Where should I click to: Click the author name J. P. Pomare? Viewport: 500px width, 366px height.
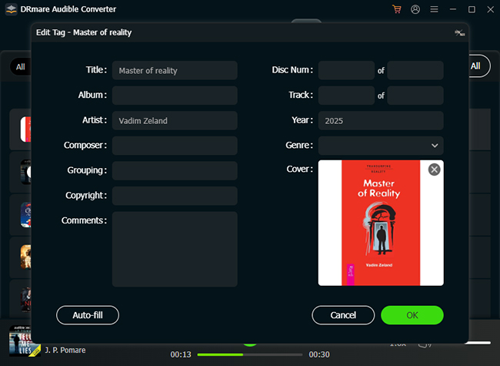point(65,351)
